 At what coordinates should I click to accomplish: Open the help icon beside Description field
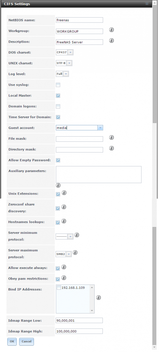pos(112,40)
